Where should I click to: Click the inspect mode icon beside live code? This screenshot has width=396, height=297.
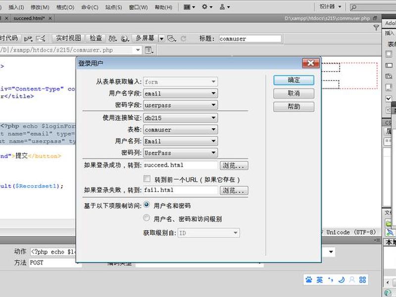pos(41,39)
